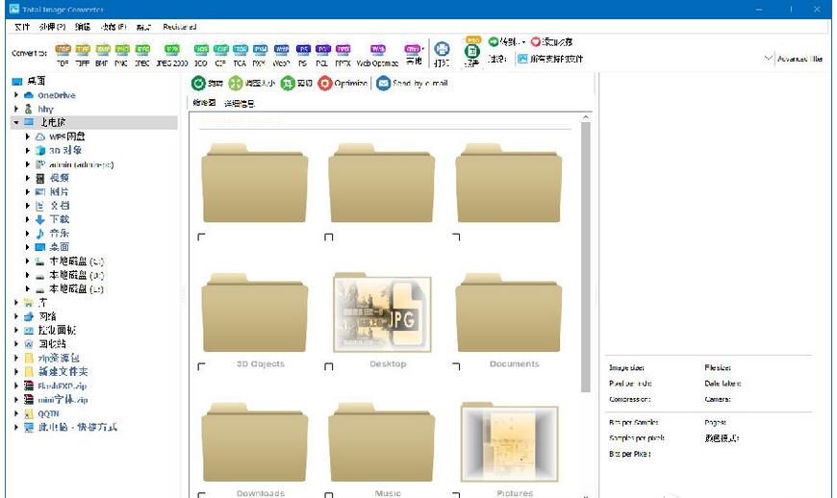Click the WebP conversion format icon
Viewport: 837px width, 498px height.
point(281,49)
